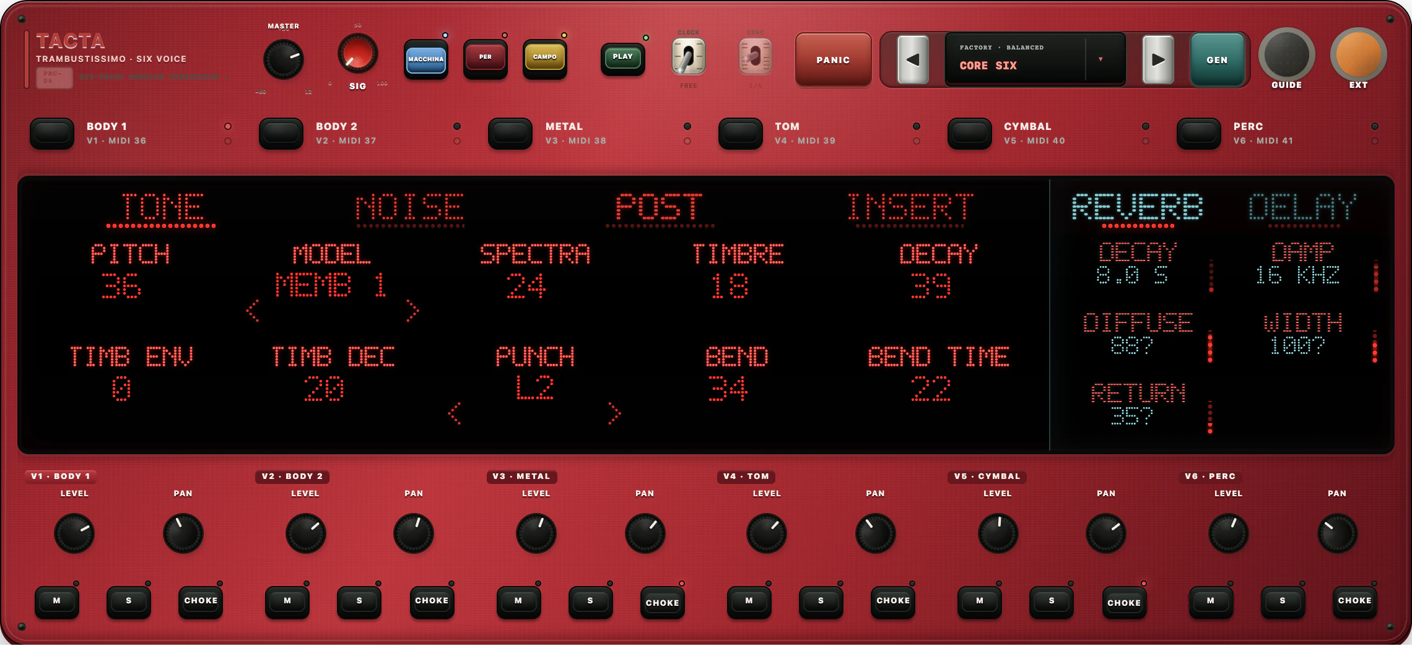The image size is (1412, 646).
Task: Toggle CHOKE on V5 Cymbal
Action: [1124, 603]
